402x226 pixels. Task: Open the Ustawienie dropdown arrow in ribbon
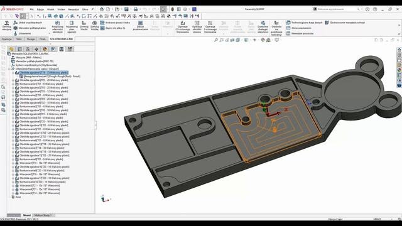click(x=49, y=33)
